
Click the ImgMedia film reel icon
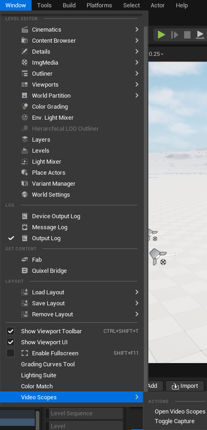click(x=25, y=62)
